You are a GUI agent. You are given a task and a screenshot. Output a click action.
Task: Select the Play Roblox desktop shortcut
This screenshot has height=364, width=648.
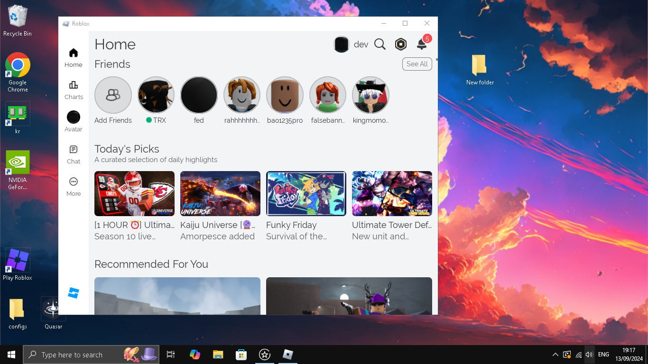point(18,264)
